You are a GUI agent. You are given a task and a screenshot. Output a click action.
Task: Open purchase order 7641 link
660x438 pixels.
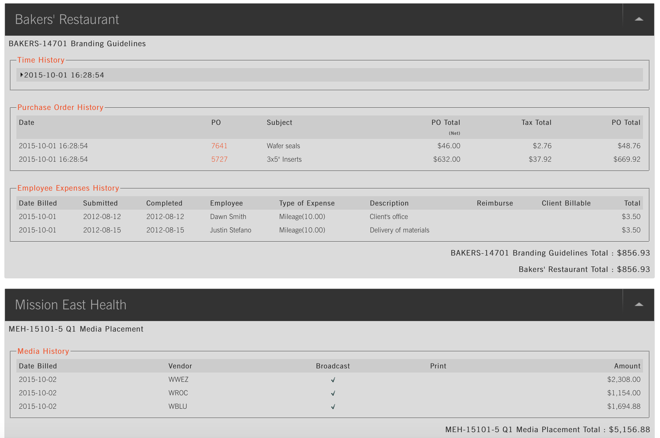point(219,146)
